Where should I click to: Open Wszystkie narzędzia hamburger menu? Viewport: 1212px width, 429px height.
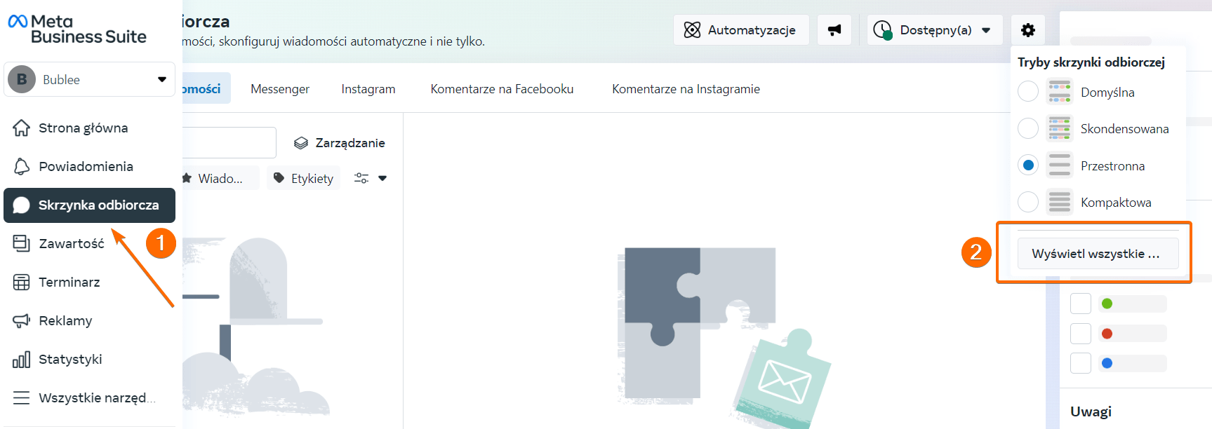[22, 398]
